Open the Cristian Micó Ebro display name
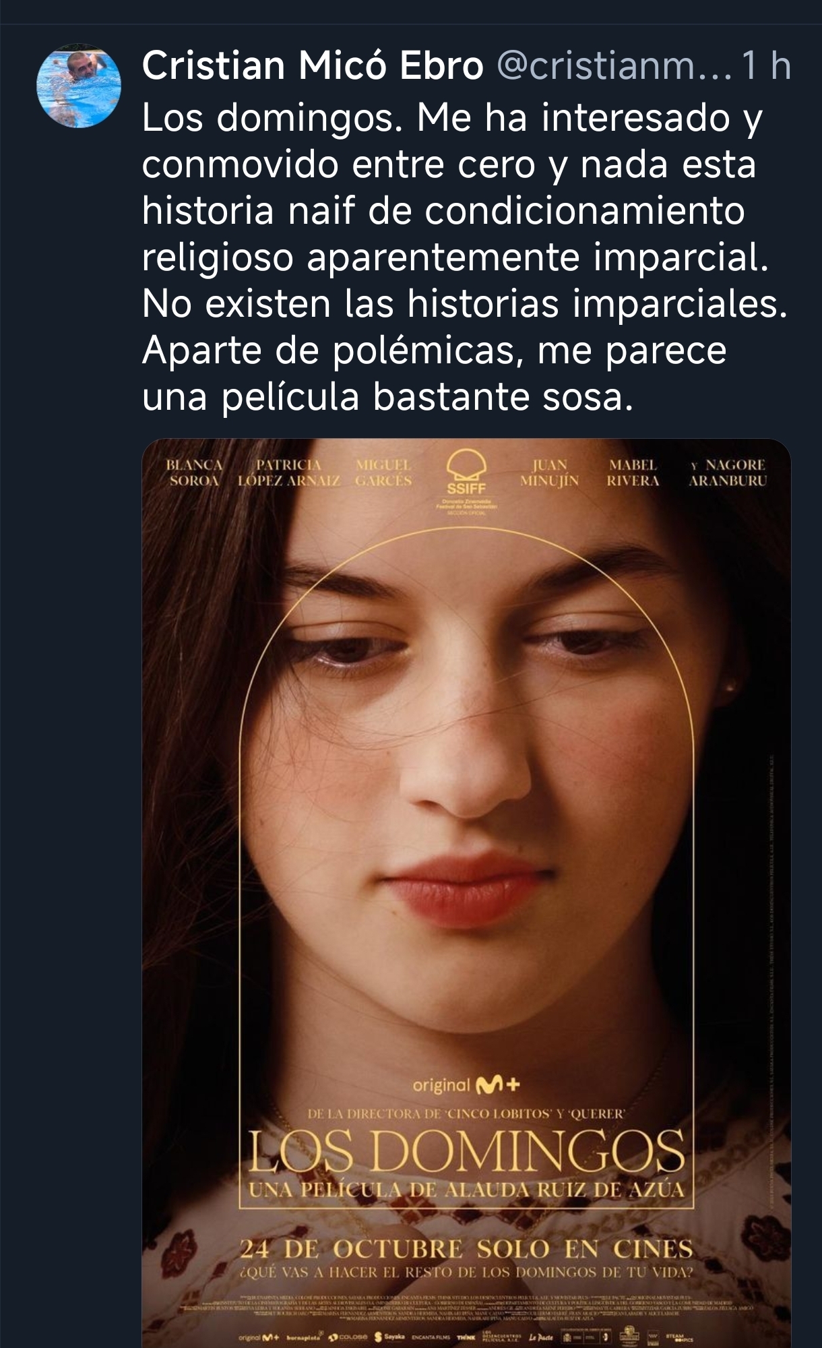The height and width of the screenshot is (1348, 822). pos(313,66)
